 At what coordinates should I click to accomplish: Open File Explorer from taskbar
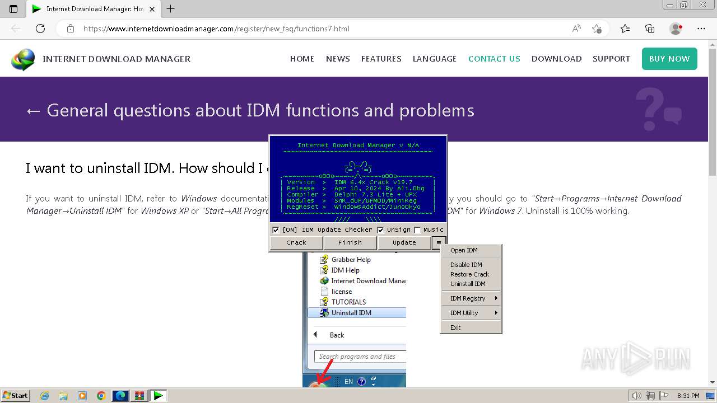point(63,396)
